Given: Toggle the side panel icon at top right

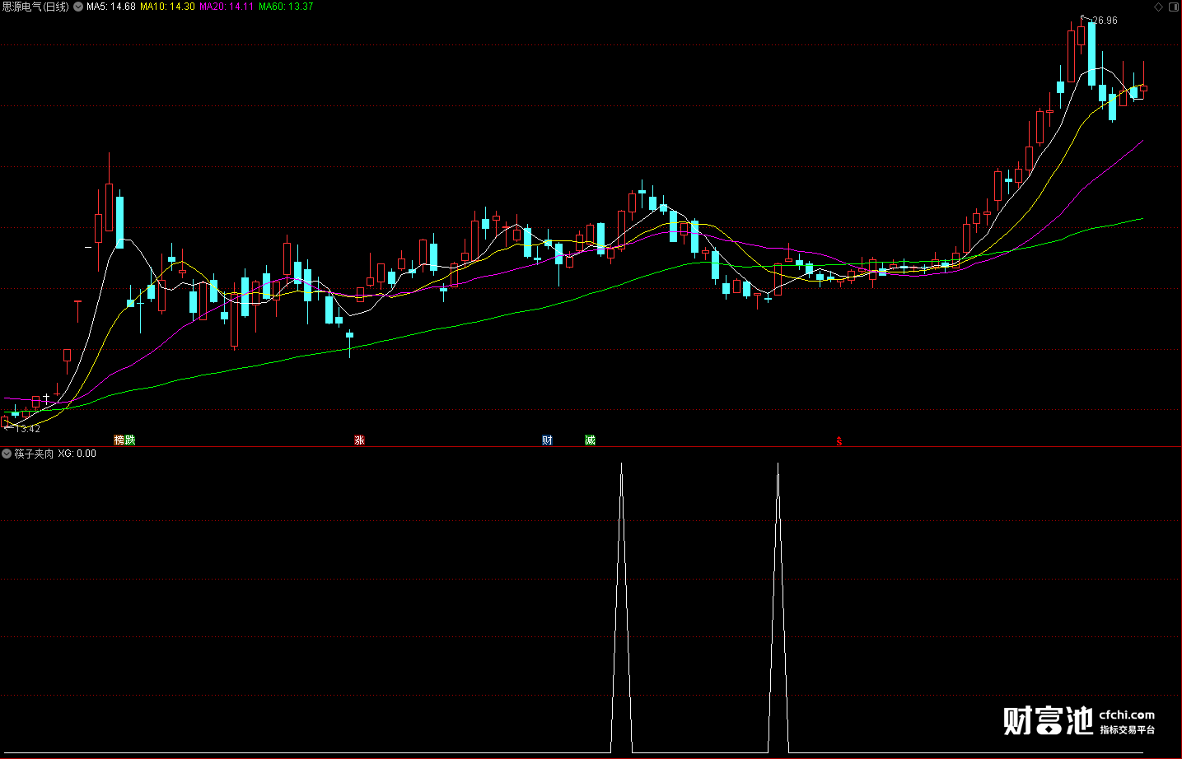Looking at the screenshot, I should pos(1174,7).
